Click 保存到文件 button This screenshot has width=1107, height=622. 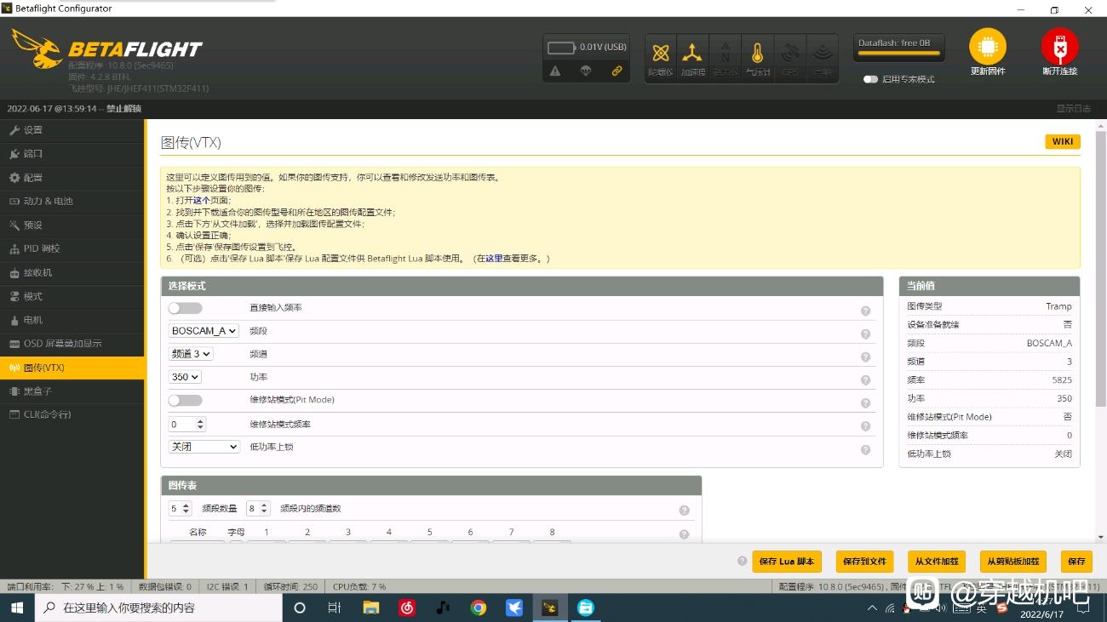click(864, 561)
